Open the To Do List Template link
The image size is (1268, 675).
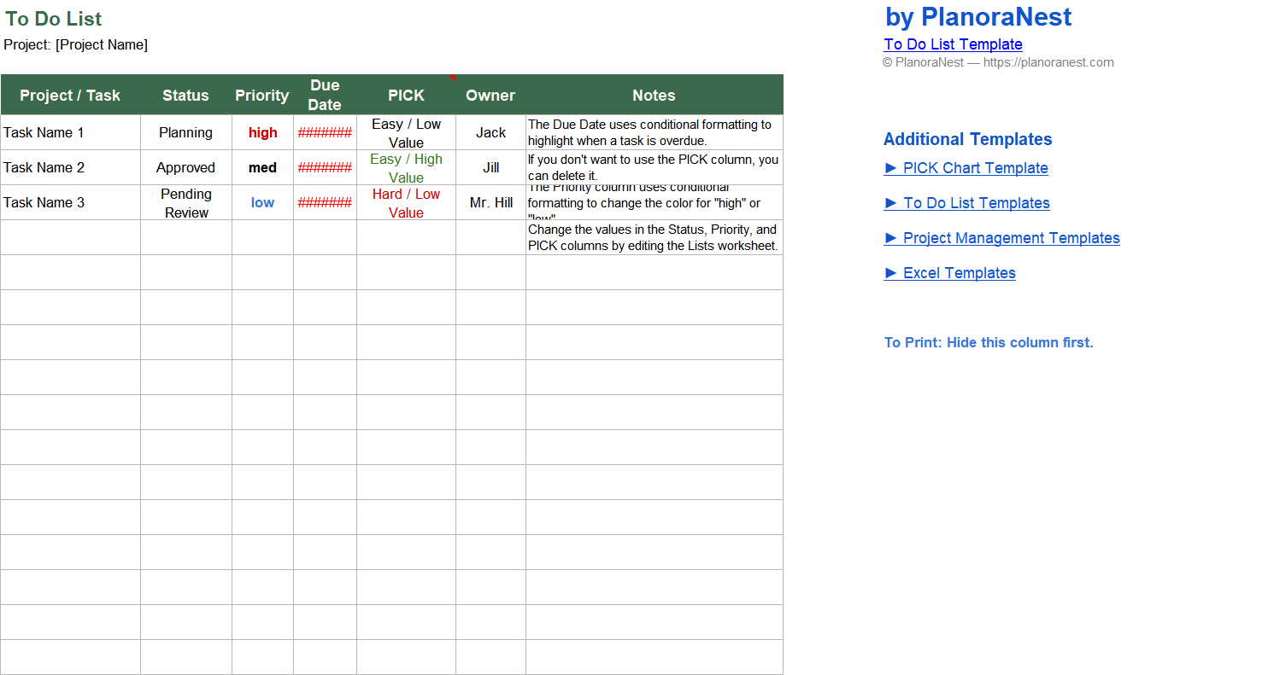coord(953,44)
